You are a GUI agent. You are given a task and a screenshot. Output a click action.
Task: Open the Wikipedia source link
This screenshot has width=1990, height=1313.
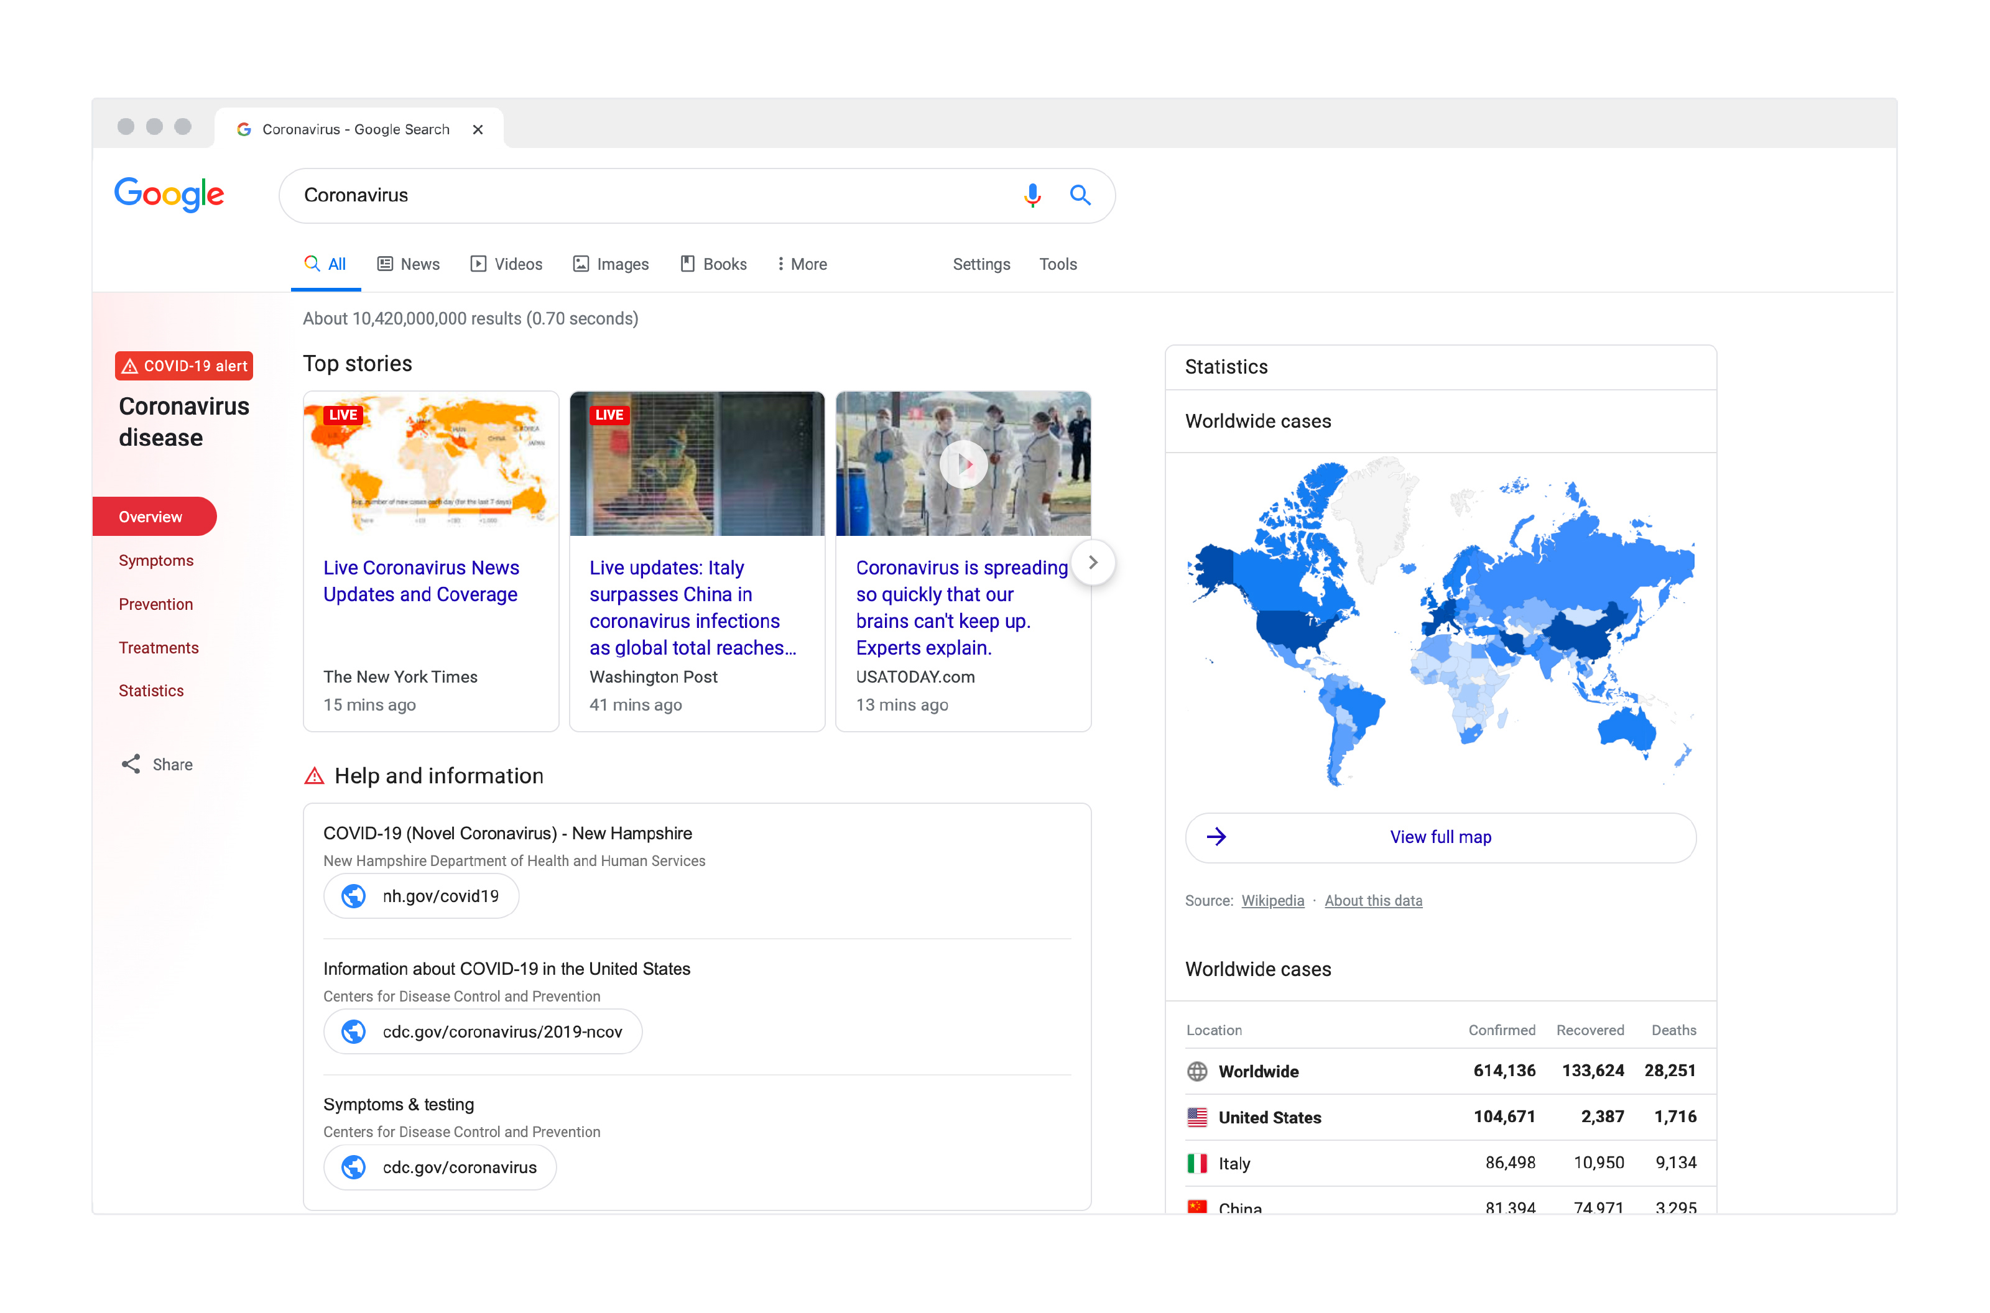pos(1272,901)
